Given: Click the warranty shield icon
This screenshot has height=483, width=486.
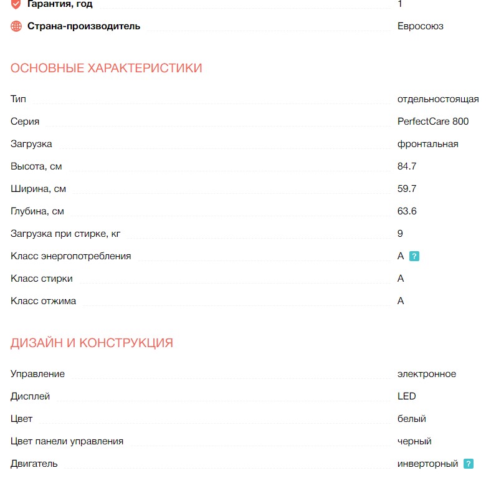Looking at the screenshot, I should coord(16,4).
